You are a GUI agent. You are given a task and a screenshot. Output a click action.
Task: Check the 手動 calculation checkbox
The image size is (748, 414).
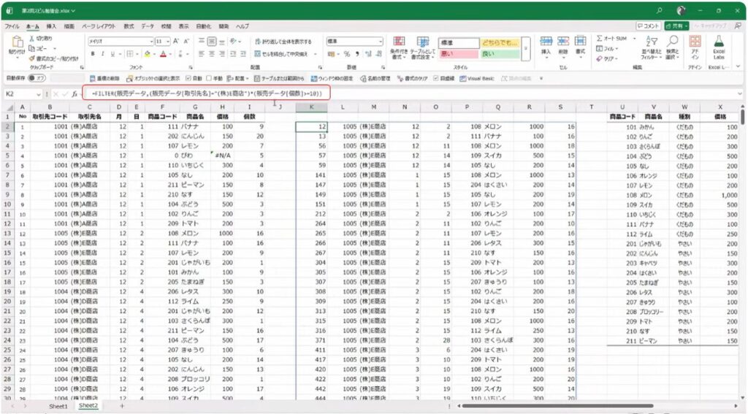tap(209, 78)
